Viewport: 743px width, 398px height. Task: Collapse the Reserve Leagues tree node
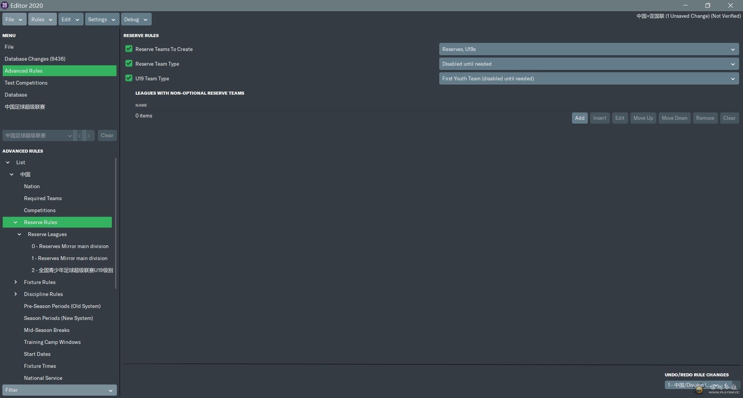pos(19,235)
